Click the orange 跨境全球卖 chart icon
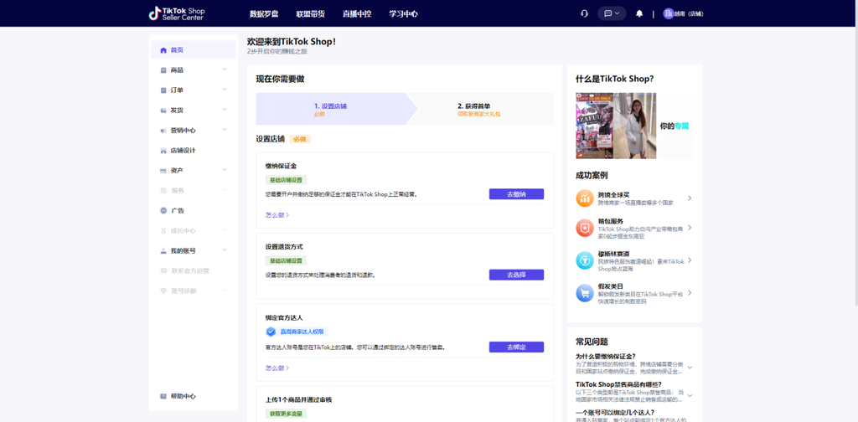Screen dimensions: 858x422 click(x=584, y=198)
